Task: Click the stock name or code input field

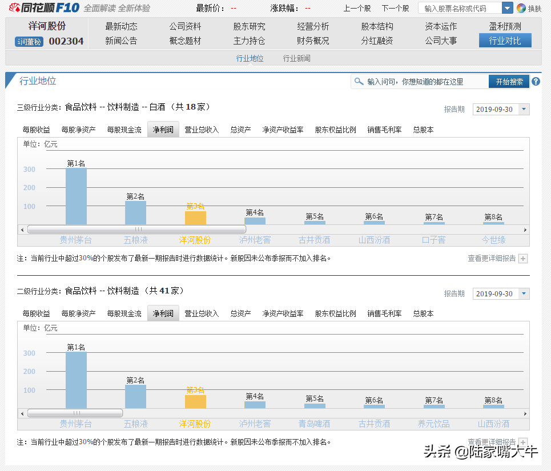Action: coord(460,8)
